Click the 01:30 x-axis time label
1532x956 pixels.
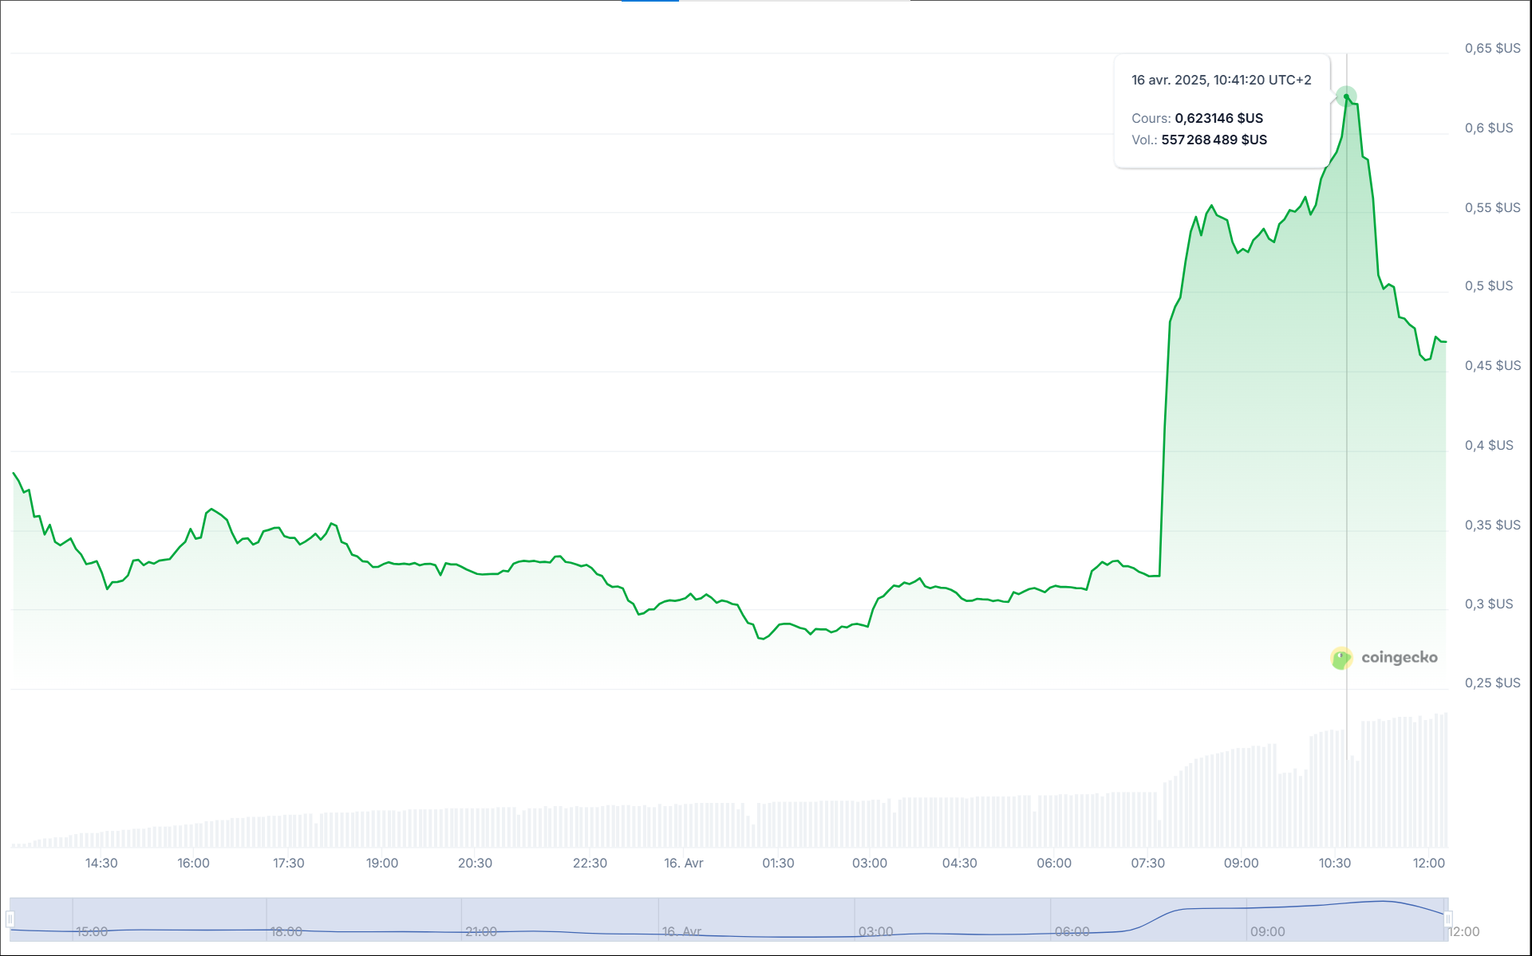[x=778, y=863]
